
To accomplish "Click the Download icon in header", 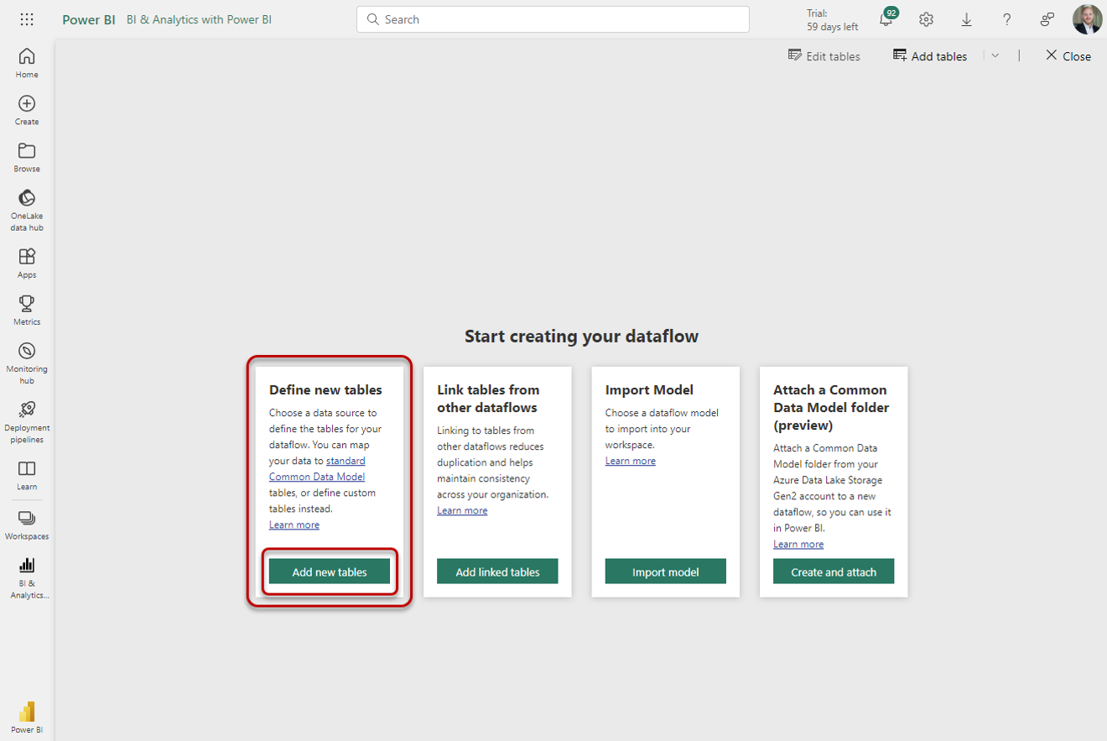I will 966,19.
